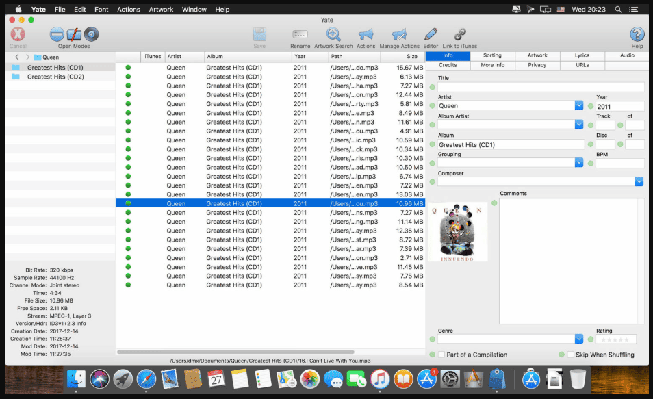Switch to the Credits tab

[x=448, y=65]
